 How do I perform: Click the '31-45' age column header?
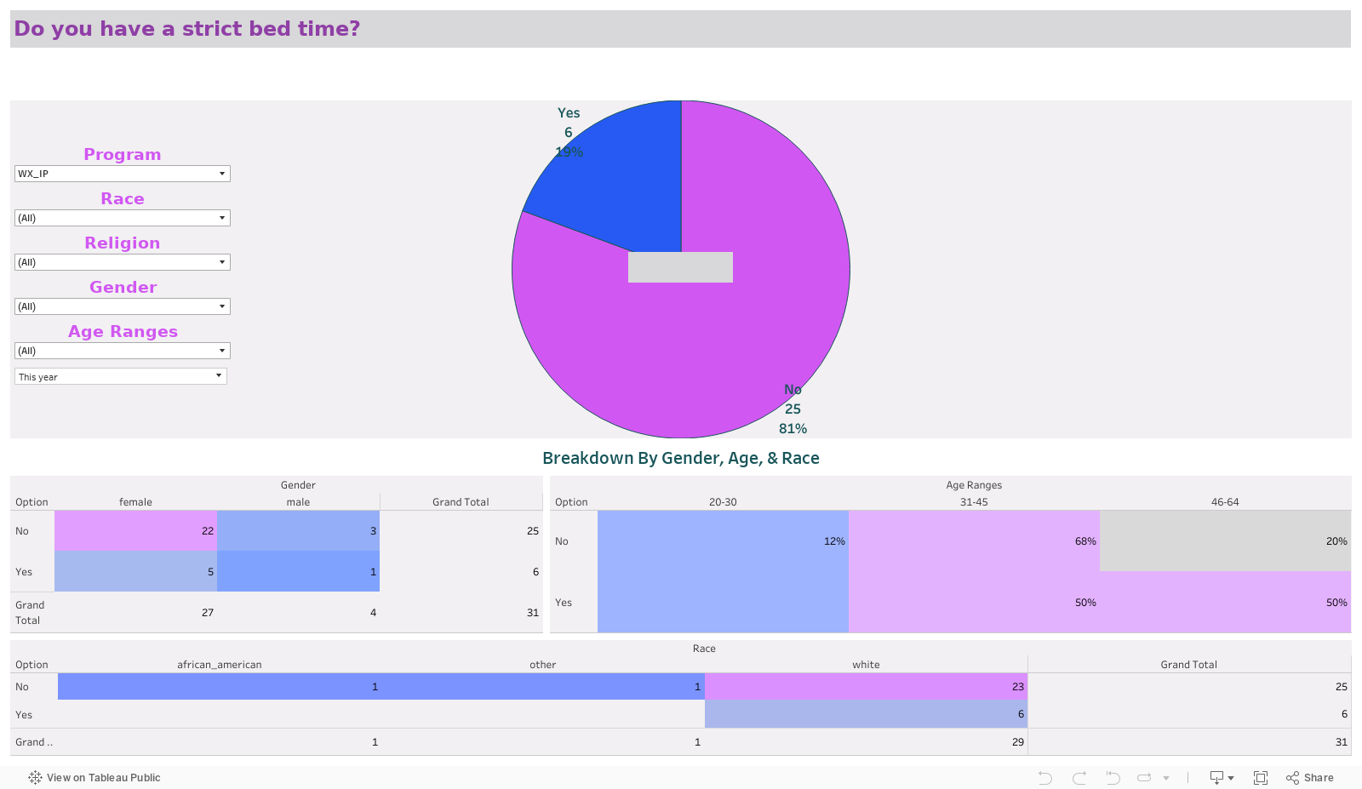(974, 502)
